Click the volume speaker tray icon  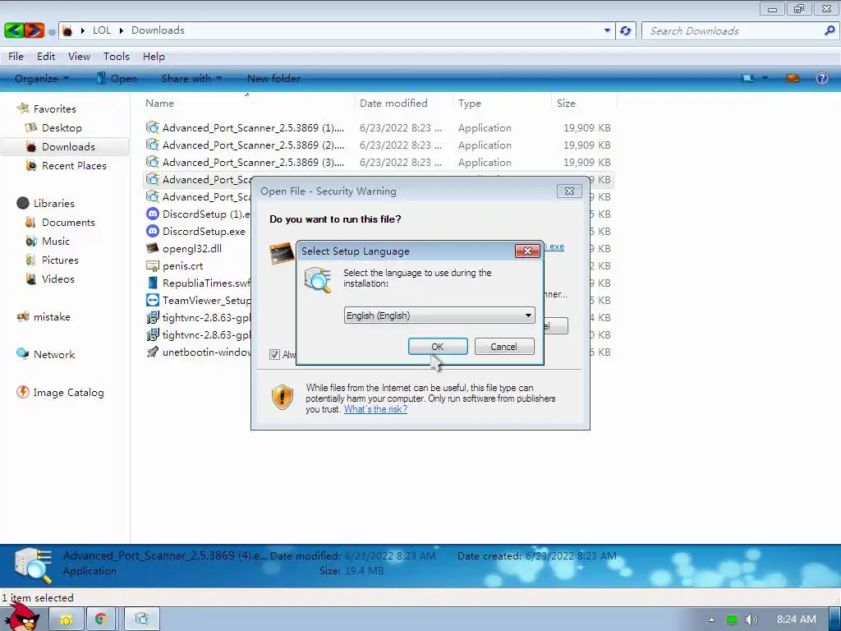point(751,619)
